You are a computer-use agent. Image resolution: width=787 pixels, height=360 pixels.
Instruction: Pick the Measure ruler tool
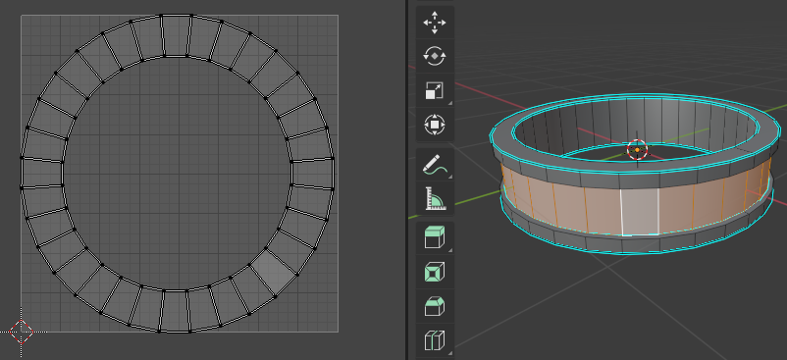[x=435, y=198]
